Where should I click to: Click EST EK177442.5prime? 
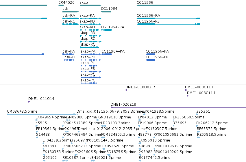(154, 158)
